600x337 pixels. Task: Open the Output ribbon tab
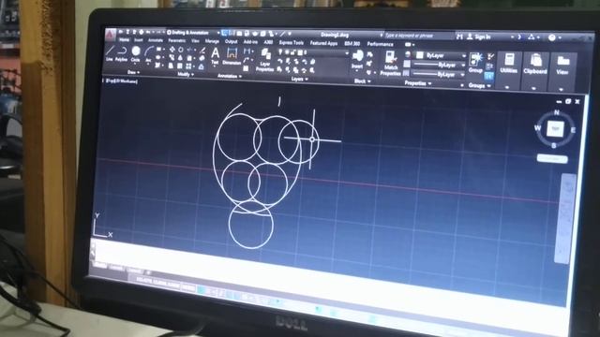(x=231, y=41)
